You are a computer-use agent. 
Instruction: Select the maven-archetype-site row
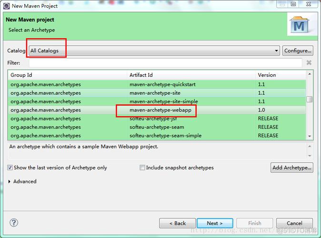(x=157, y=93)
